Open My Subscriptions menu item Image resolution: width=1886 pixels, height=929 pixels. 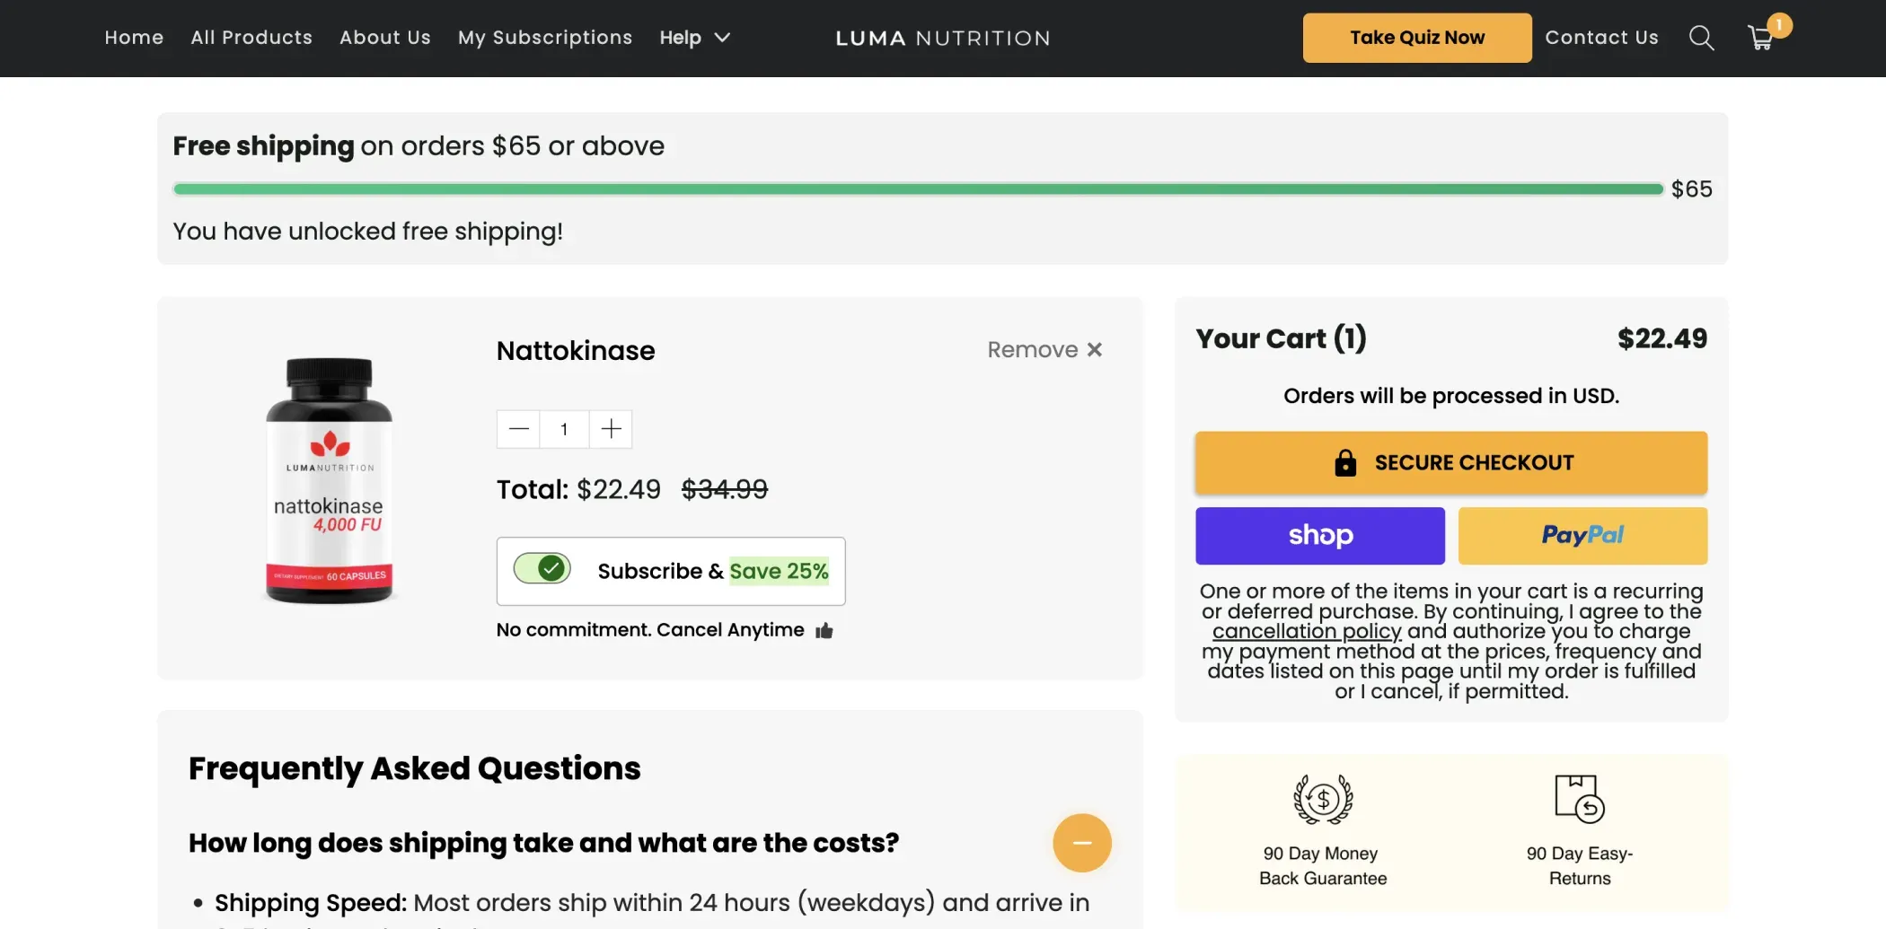[545, 38]
